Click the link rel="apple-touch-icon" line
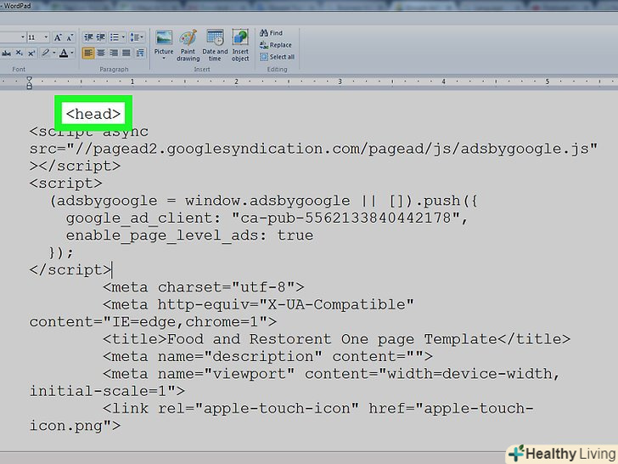Screen dimensions: 618x464 (x=318, y=409)
